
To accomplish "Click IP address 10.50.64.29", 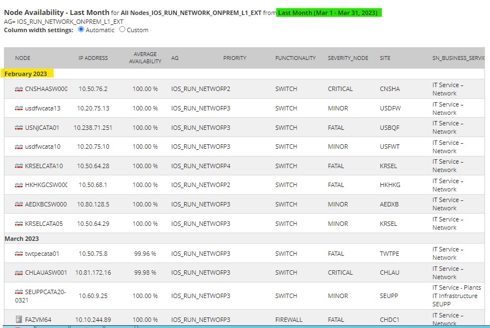I will pos(93,224).
